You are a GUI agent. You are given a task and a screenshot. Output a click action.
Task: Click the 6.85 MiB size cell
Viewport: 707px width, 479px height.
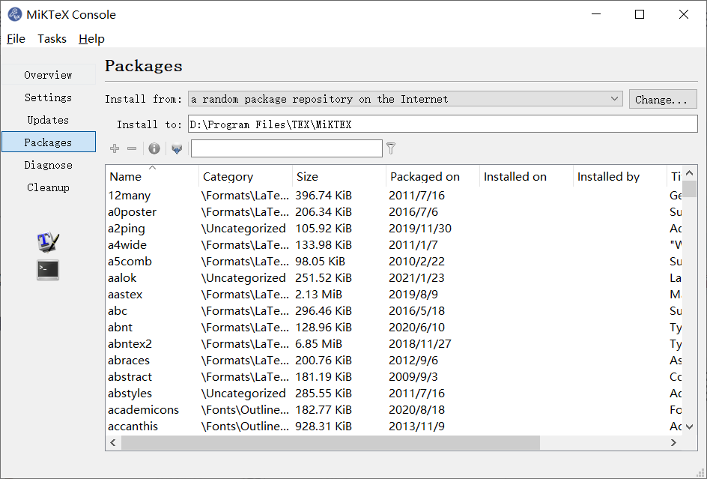point(318,343)
